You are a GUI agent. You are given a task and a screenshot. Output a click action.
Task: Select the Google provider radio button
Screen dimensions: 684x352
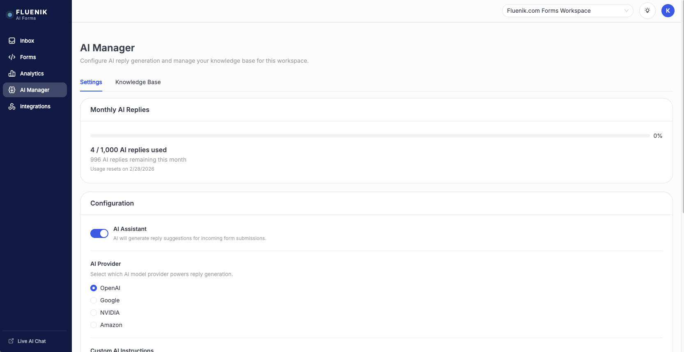click(94, 300)
